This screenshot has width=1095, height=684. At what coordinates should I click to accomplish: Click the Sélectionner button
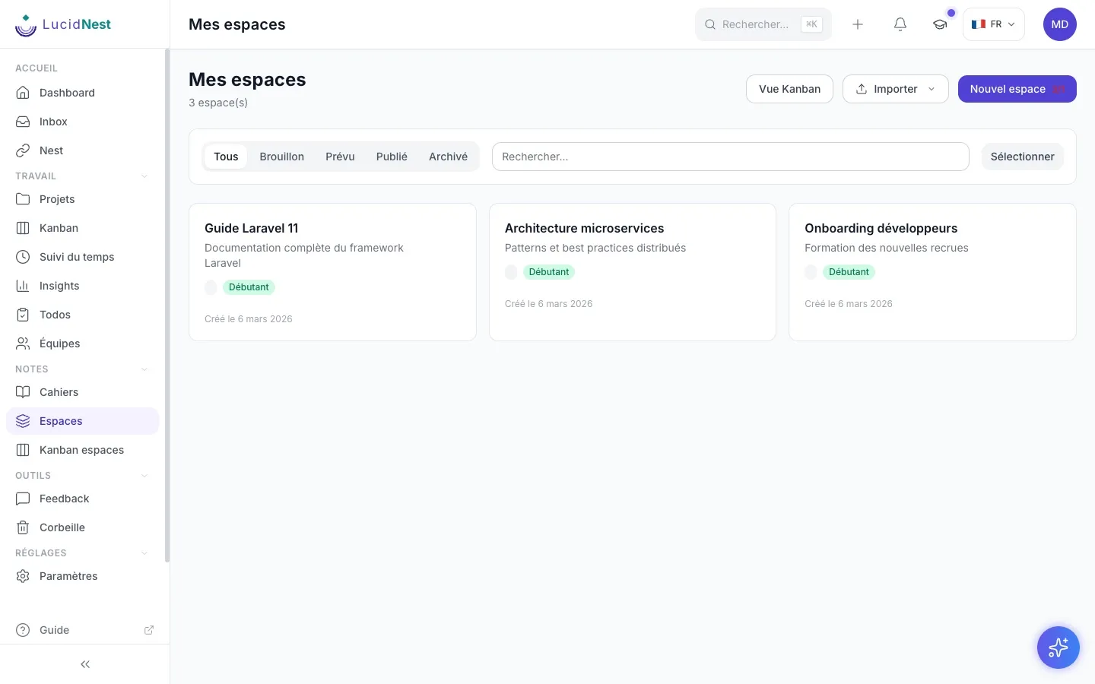(1023, 157)
